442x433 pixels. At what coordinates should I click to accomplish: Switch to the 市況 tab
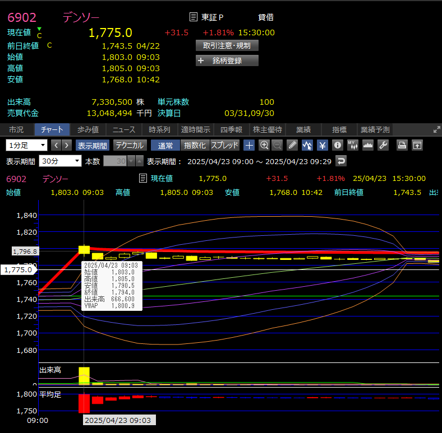click(x=16, y=130)
